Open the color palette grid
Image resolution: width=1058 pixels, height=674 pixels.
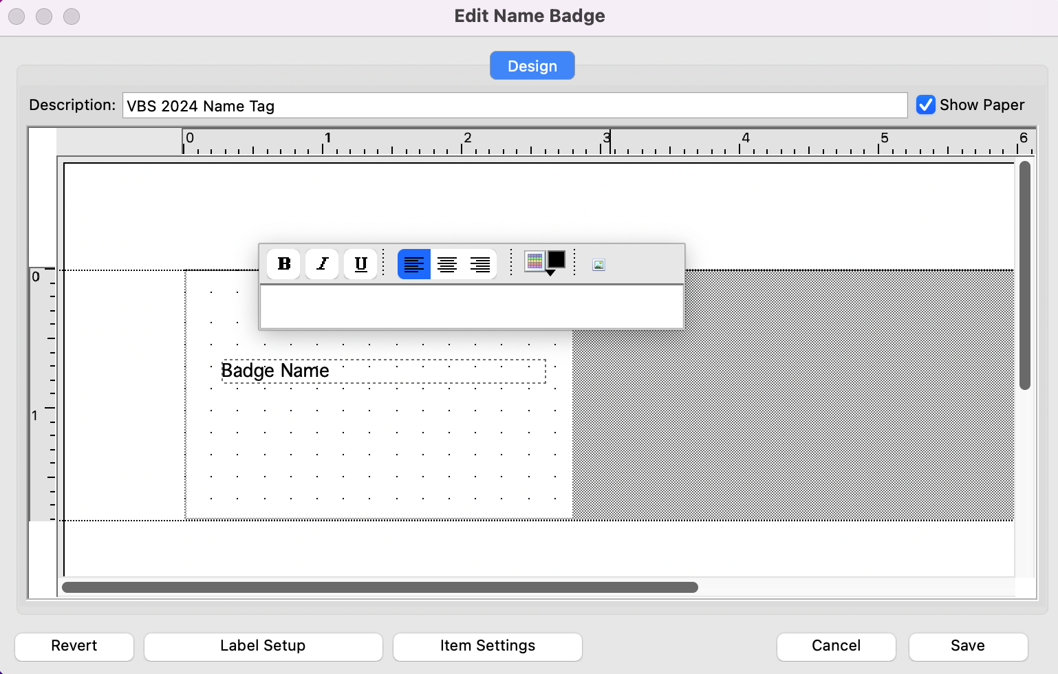pos(535,261)
